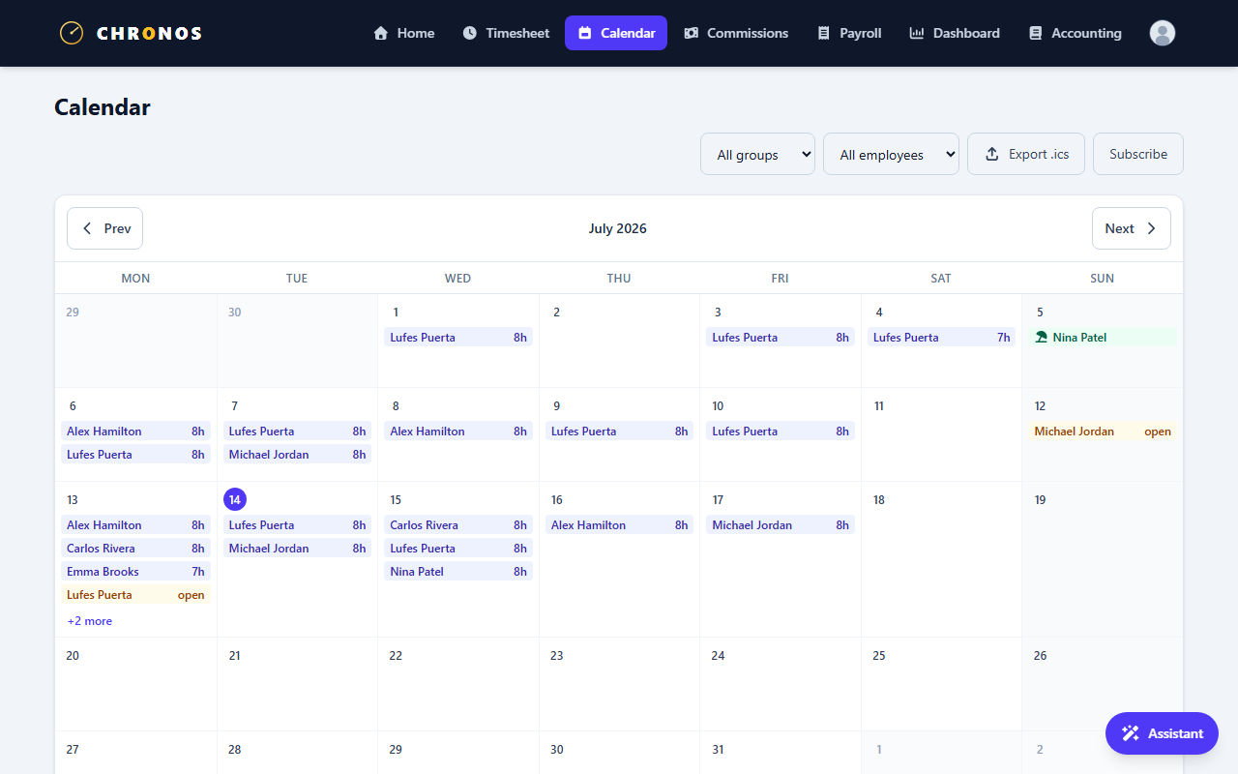The width and height of the screenshot is (1238, 774).
Task: Select Lufes Puerta open shift on July 13
Action: [135, 595]
